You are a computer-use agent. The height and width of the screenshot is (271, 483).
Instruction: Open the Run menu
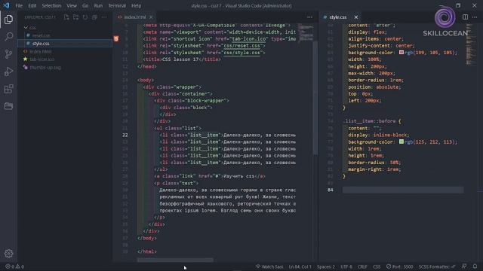pos(98,5)
